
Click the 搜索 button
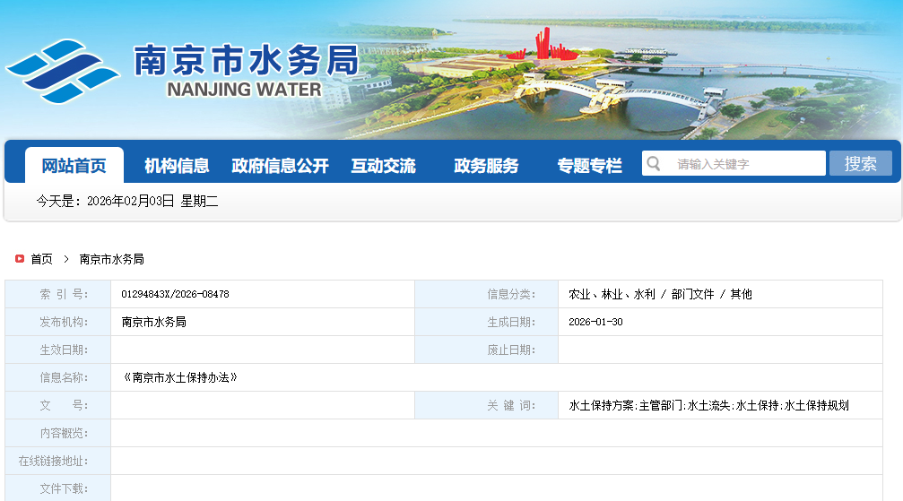coord(860,164)
